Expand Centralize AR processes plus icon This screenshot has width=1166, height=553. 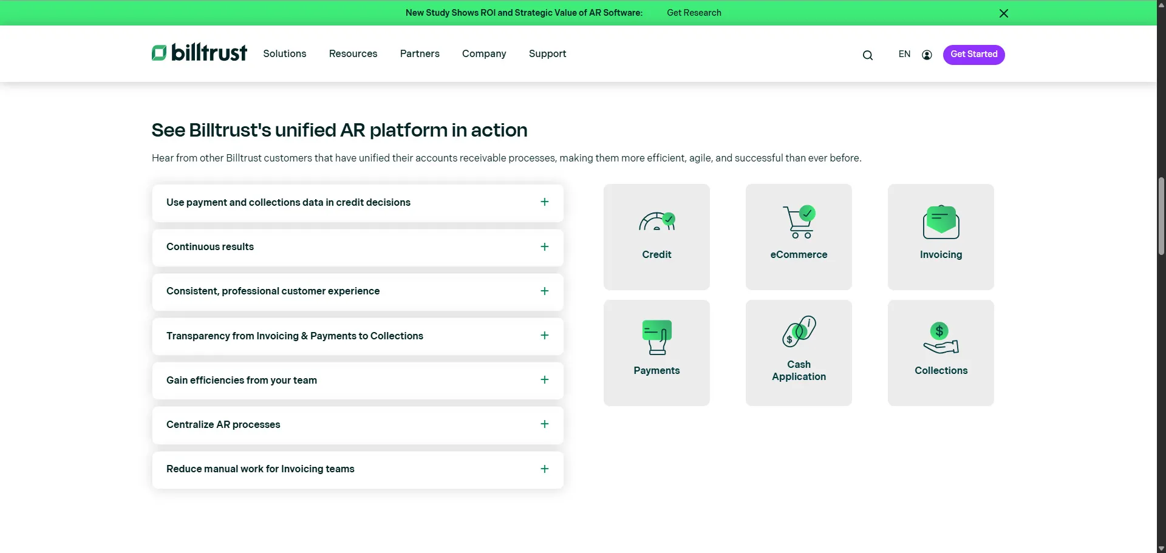click(545, 424)
